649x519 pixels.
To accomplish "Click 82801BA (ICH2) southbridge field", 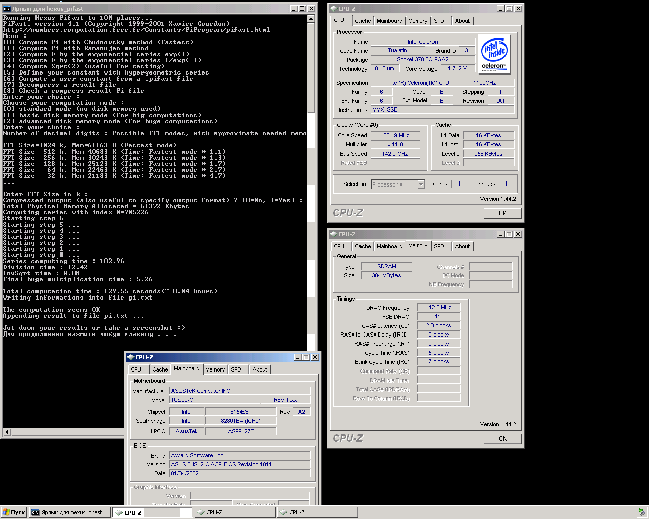I will (240, 421).
